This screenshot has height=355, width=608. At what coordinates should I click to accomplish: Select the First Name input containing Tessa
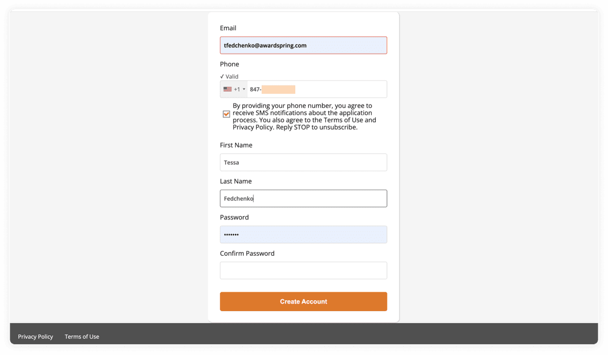coord(303,163)
